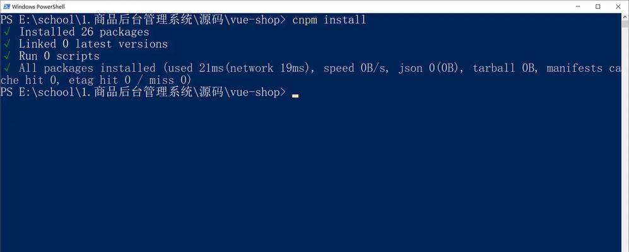
Task: Click the scrollbar up arrow
Action: (625, 17)
